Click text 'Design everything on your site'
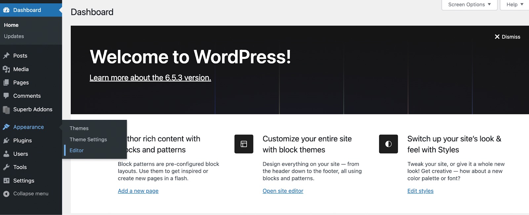Screen dimensions: 529x215 coord(301,164)
